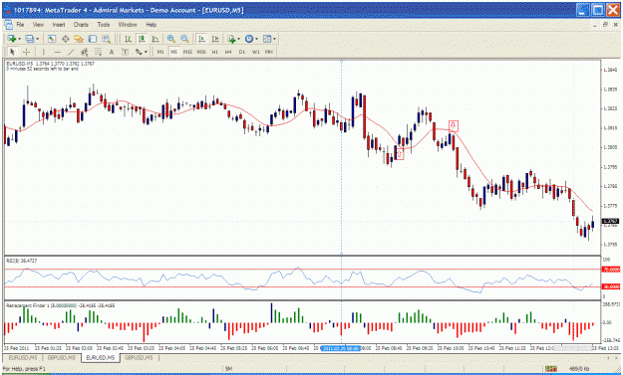Show the Navigator panel icon

point(79,39)
